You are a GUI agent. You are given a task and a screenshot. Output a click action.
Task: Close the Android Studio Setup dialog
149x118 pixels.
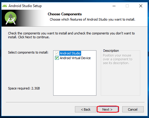pos(141,6)
